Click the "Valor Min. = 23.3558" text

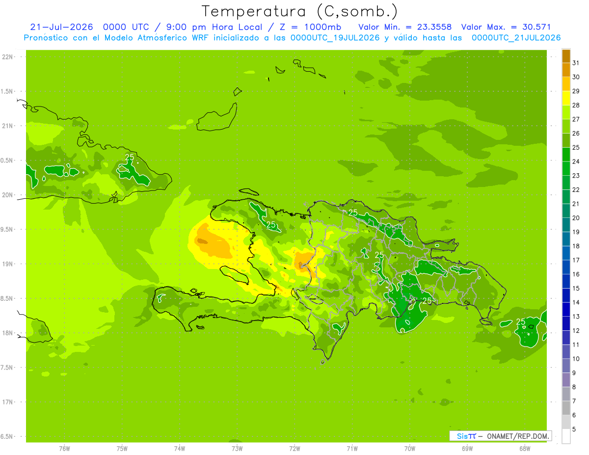pyautogui.click(x=405, y=27)
